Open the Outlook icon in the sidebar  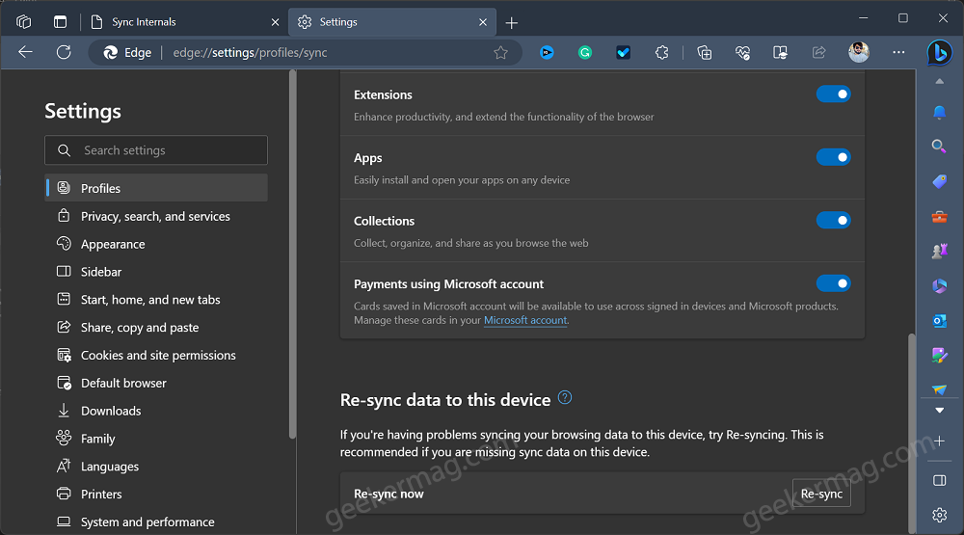point(939,321)
